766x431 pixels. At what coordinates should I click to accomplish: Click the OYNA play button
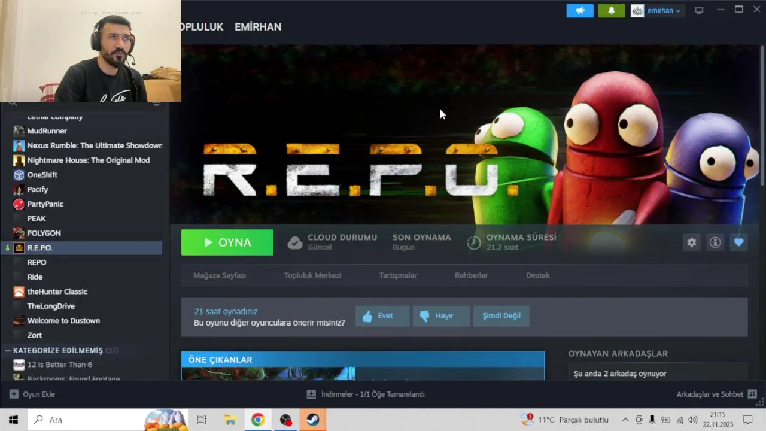click(227, 242)
